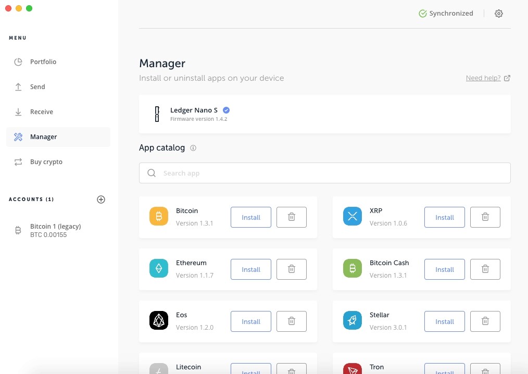Install the Bitcoin app

click(x=251, y=217)
